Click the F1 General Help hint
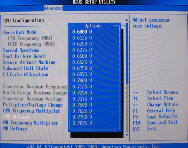This screenshot has width=188, height=148. coord(154,111)
